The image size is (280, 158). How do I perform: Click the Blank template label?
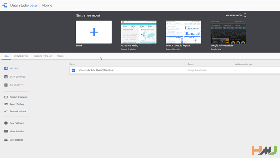coord(79,45)
